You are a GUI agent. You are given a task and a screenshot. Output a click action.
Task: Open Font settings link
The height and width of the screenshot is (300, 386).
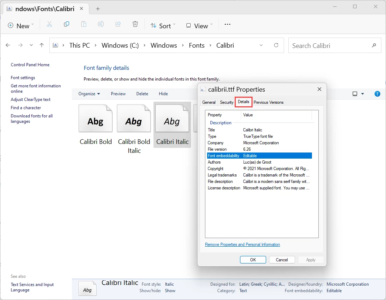(23, 78)
